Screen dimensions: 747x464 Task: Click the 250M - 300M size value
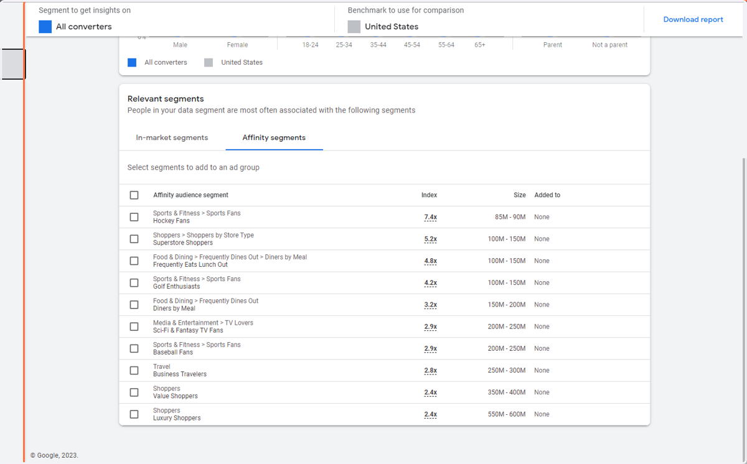pos(507,370)
